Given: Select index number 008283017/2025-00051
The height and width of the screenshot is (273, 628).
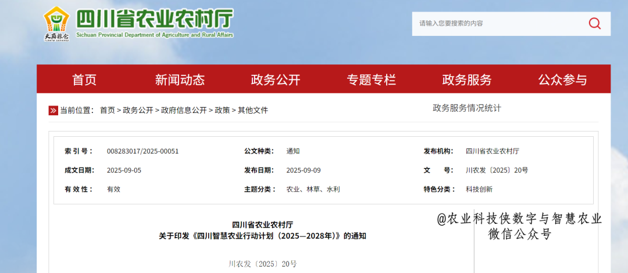Looking at the screenshot, I should pos(142,151).
